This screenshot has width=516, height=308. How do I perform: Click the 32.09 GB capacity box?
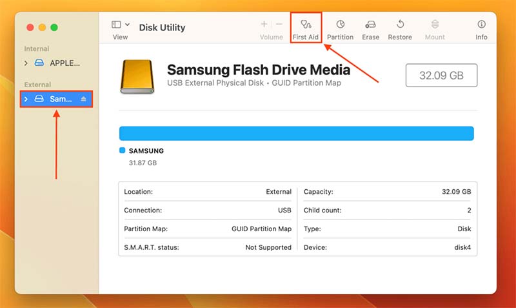[x=441, y=76]
